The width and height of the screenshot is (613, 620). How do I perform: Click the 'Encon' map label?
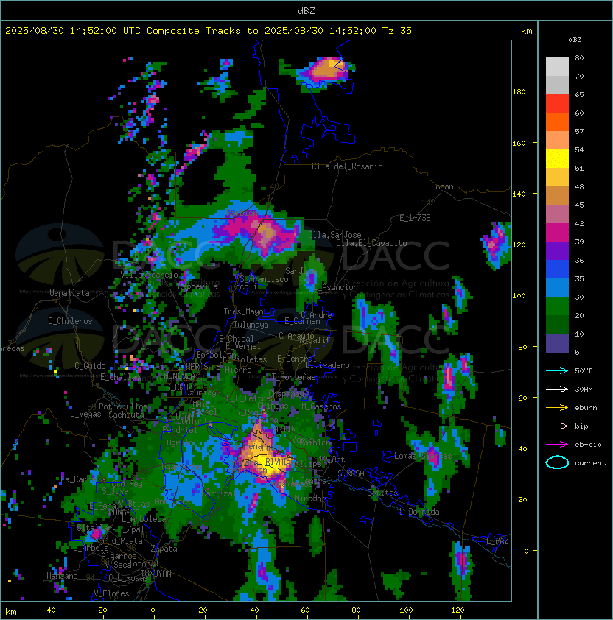pos(442,186)
